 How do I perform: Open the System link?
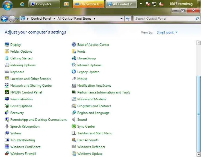point(16,133)
